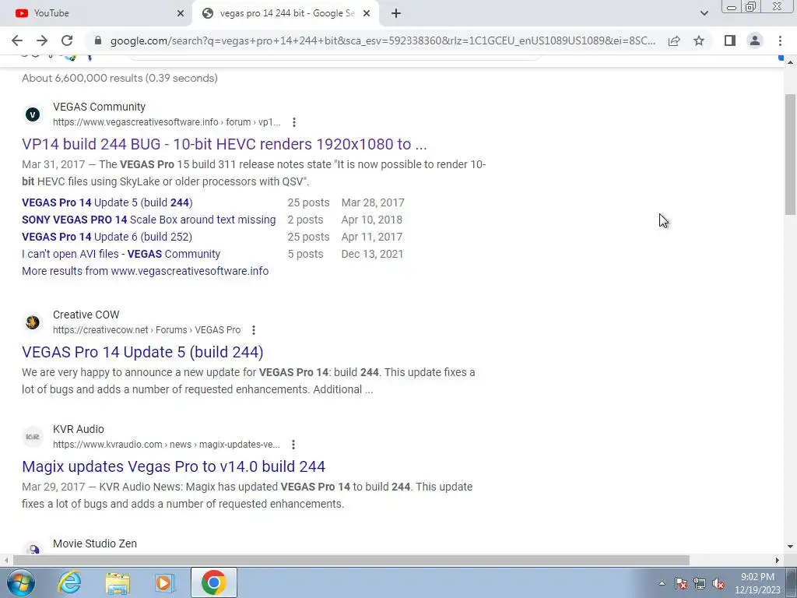The width and height of the screenshot is (797, 598).
Task: Show hidden tray icons arrow
Action: coord(662,583)
